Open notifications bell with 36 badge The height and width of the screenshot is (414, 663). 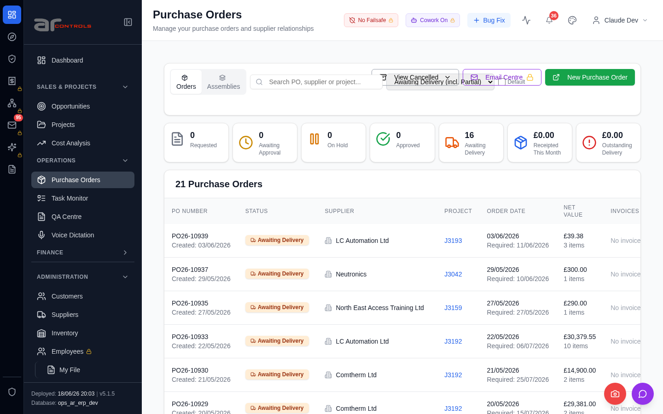click(x=549, y=20)
